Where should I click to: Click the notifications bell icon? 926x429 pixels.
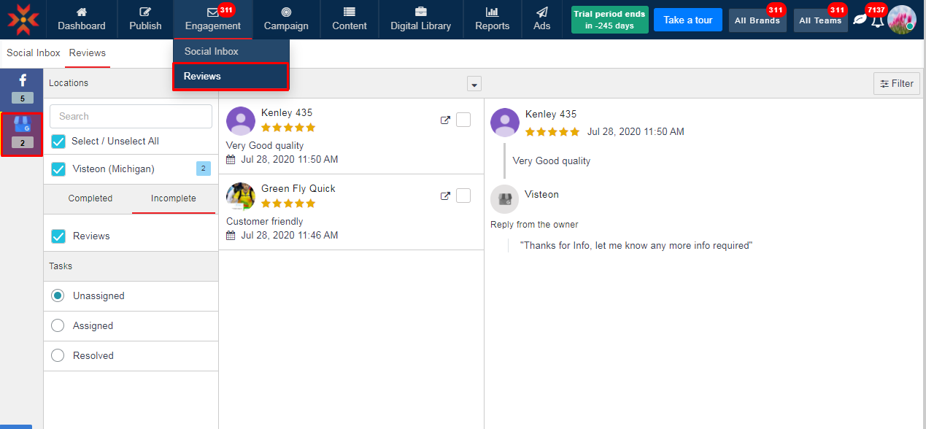(877, 20)
